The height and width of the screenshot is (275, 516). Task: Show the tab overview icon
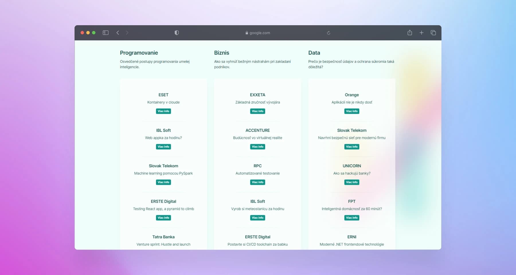[x=433, y=33]
